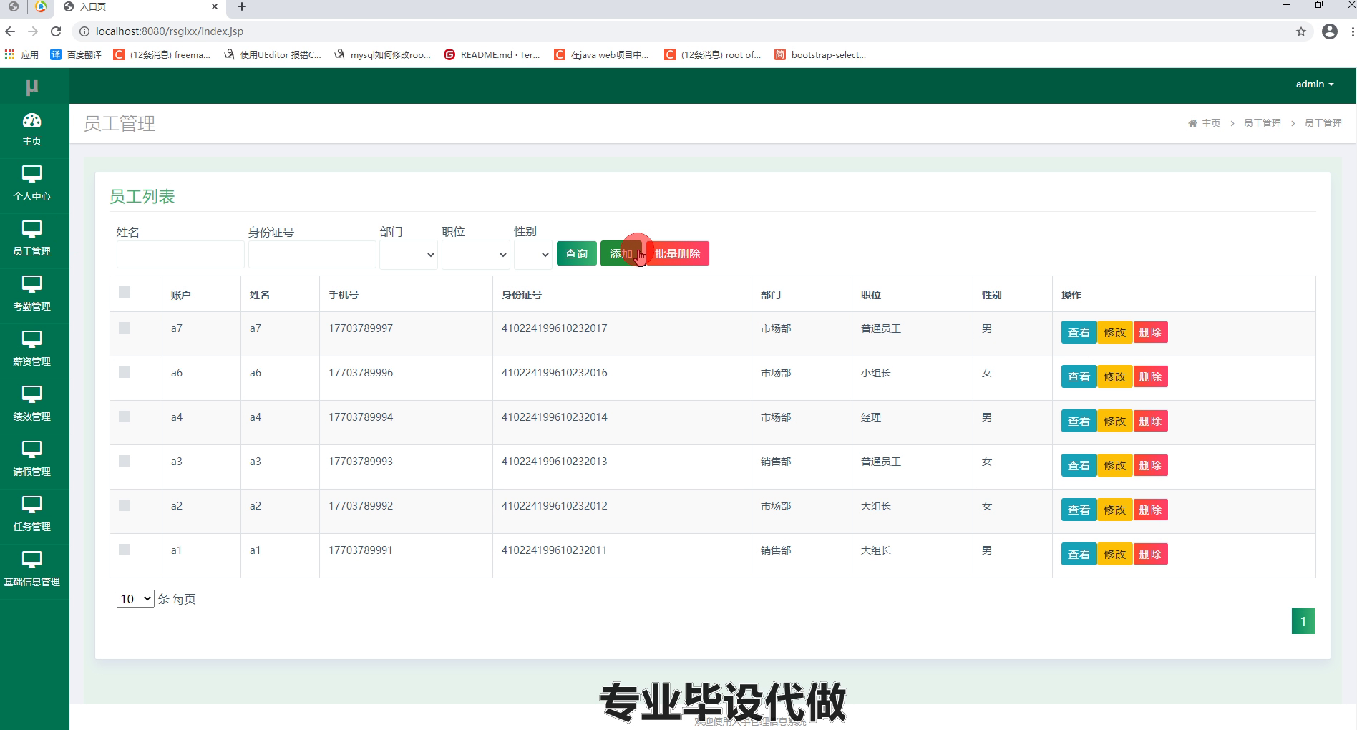This screenshot has height=730, width=1357.
Task: Open 绩效管理 in the sidebar
Action: pyautogui.click(x=31, y=404)
